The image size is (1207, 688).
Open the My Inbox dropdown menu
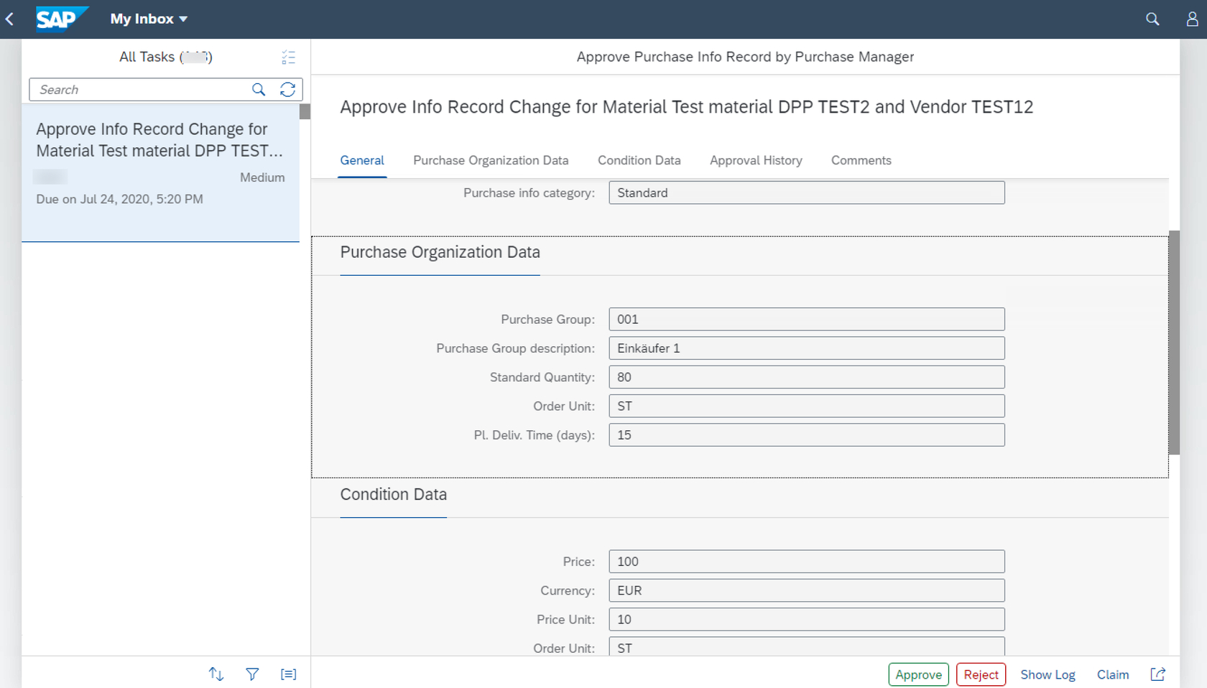(149, 19)
